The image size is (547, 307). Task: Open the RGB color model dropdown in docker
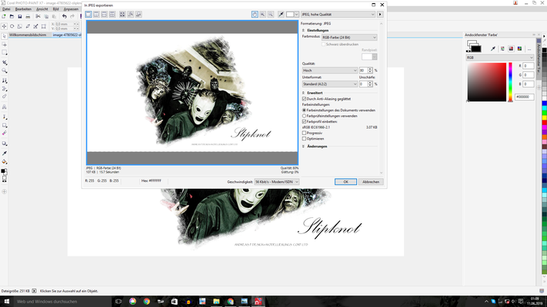(500, 58)
